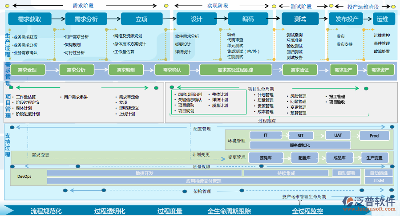Click the 测试 stage box
400x216 pixels.
point(300,19)
